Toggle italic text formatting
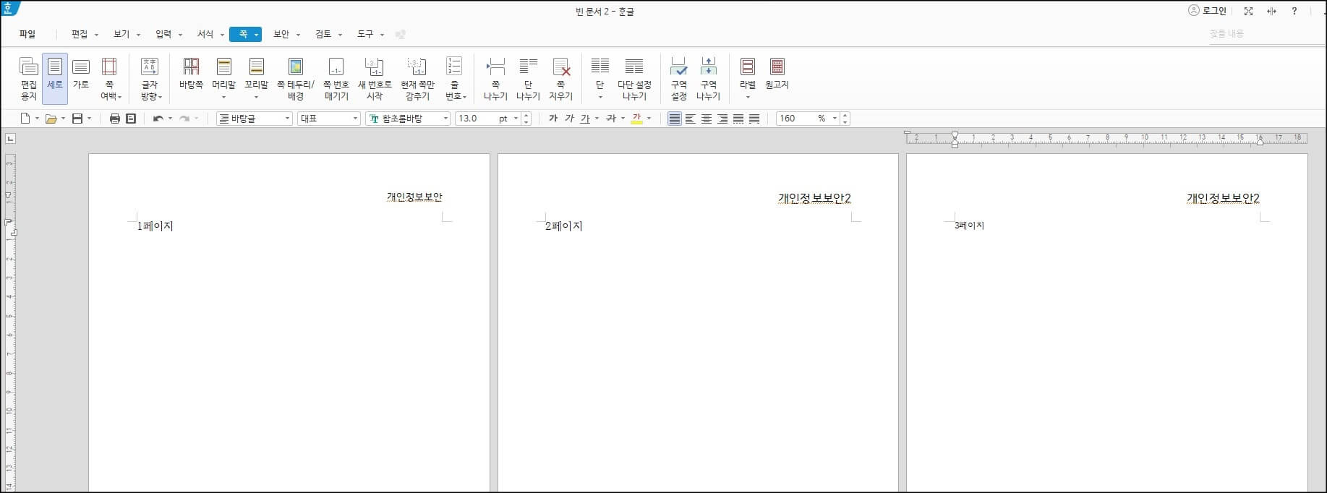 click(x=569, y=119)
